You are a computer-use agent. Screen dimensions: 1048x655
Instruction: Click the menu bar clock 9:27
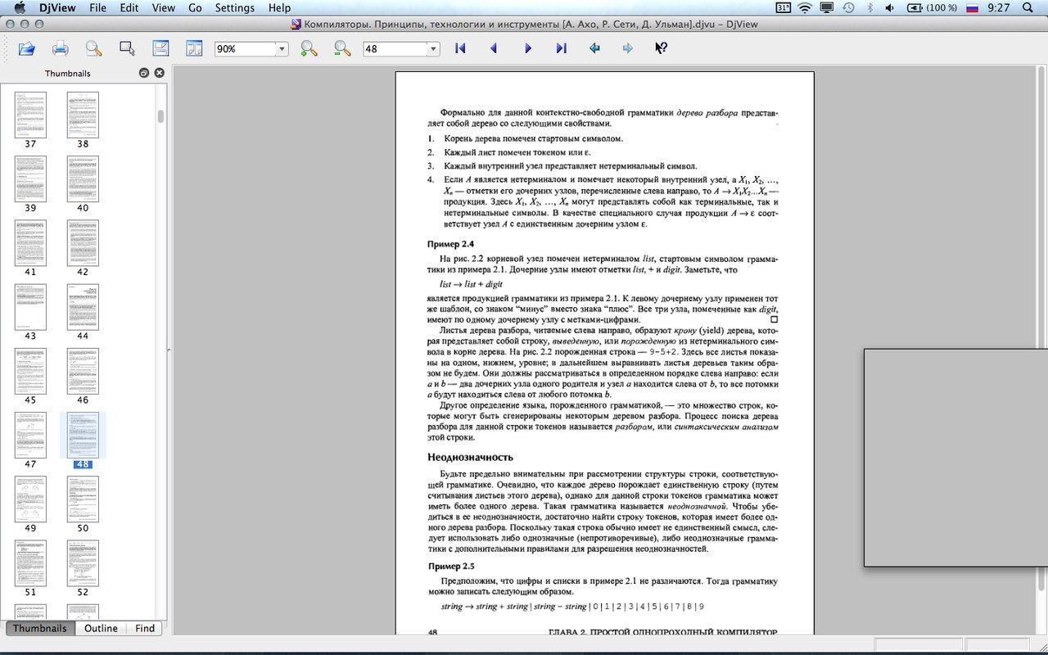(999, 7)
